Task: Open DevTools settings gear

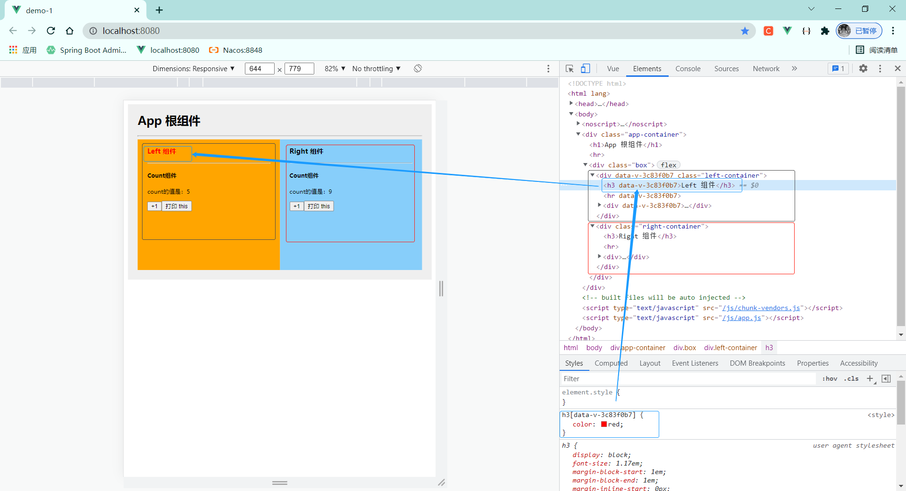Action: coord(863,69)
